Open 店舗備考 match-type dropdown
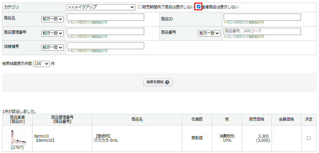Viewport: 319px width, 153px height. click(x=52, y=48)
